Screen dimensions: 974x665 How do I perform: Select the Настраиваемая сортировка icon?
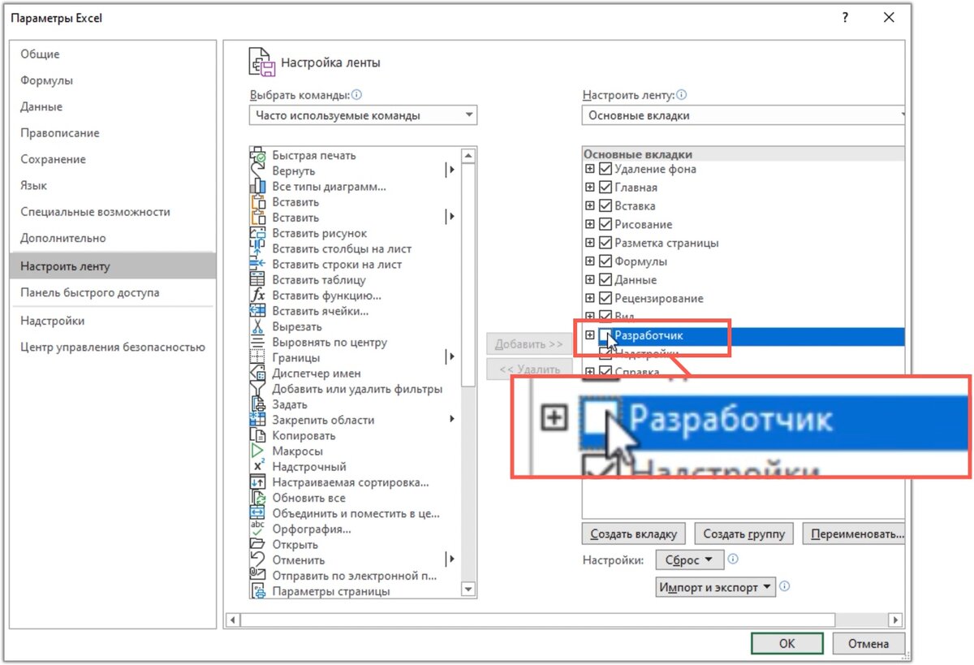point(258,482)
